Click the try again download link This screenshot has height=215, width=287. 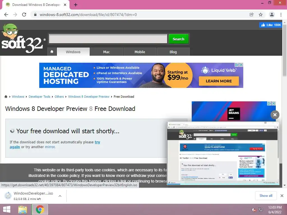pos(97,142)
